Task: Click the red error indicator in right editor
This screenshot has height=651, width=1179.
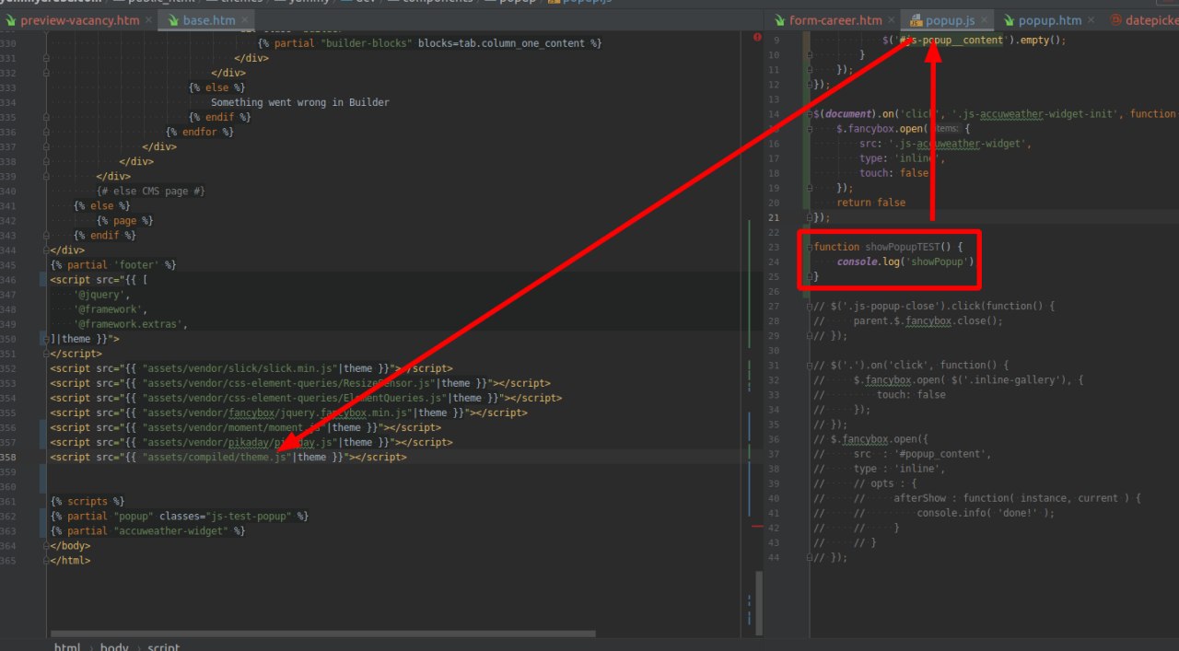Action: click(757, 37)
